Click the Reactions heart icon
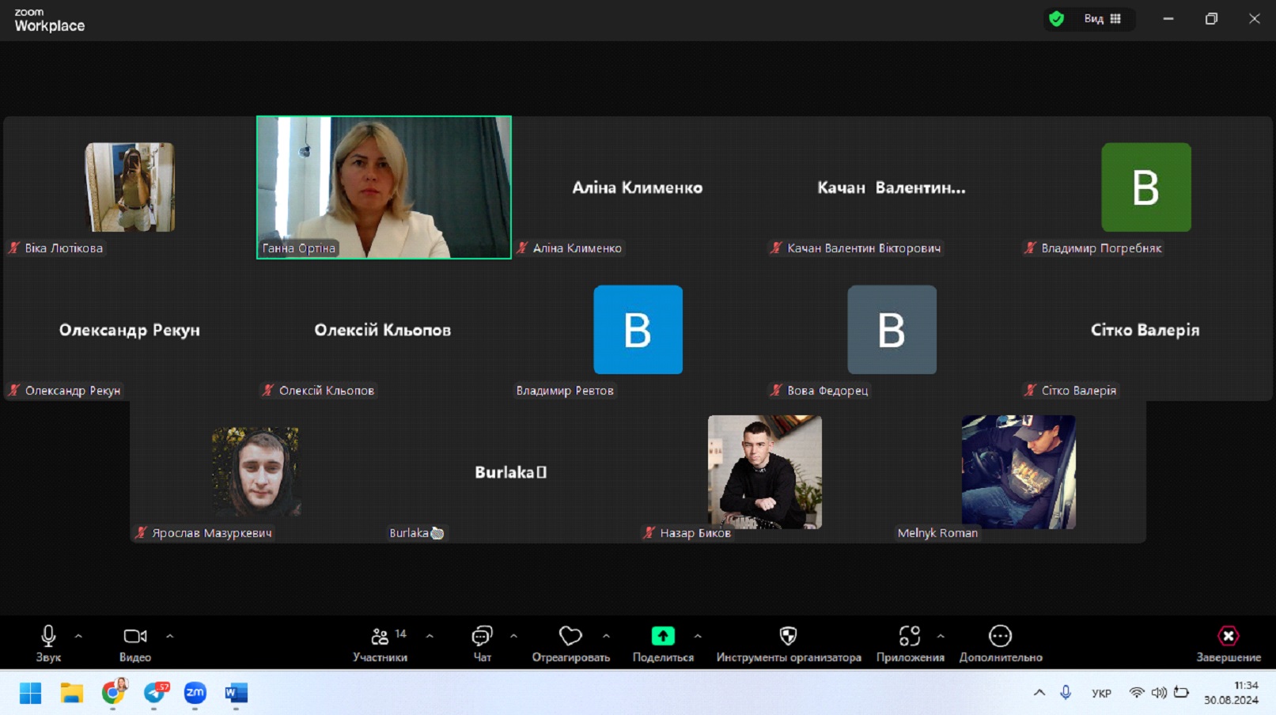This screenshot has width=1276, height=715. coord(570,637)
